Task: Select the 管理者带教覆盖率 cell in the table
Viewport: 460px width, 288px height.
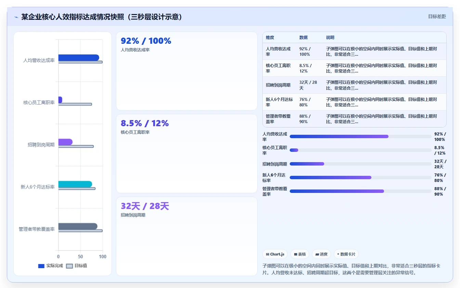Action: pos(279,119)
